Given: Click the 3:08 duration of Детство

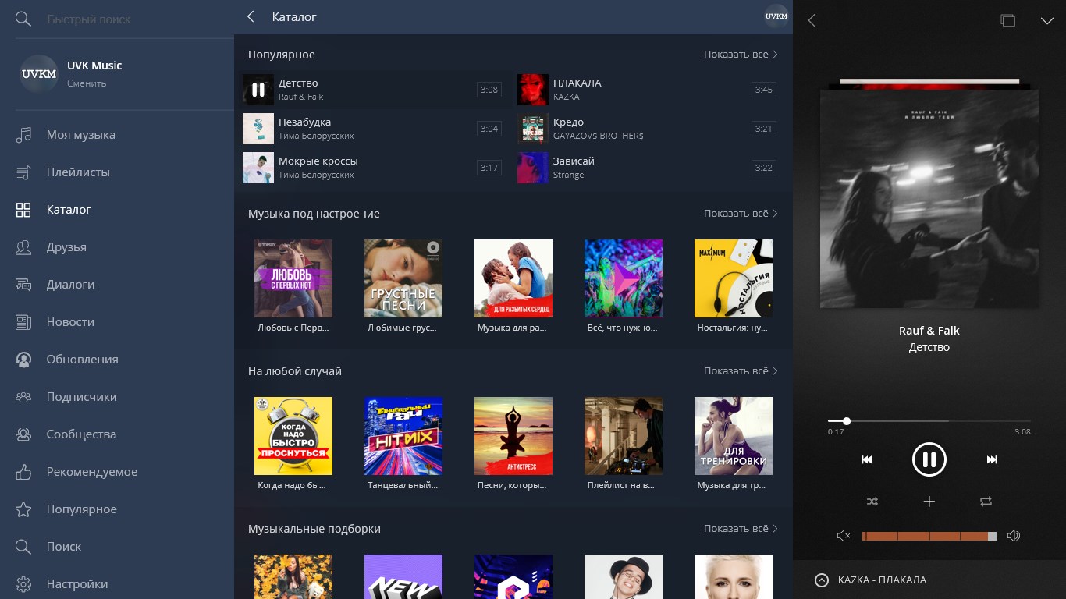Looking at the screenshot, I should point(489,90).
